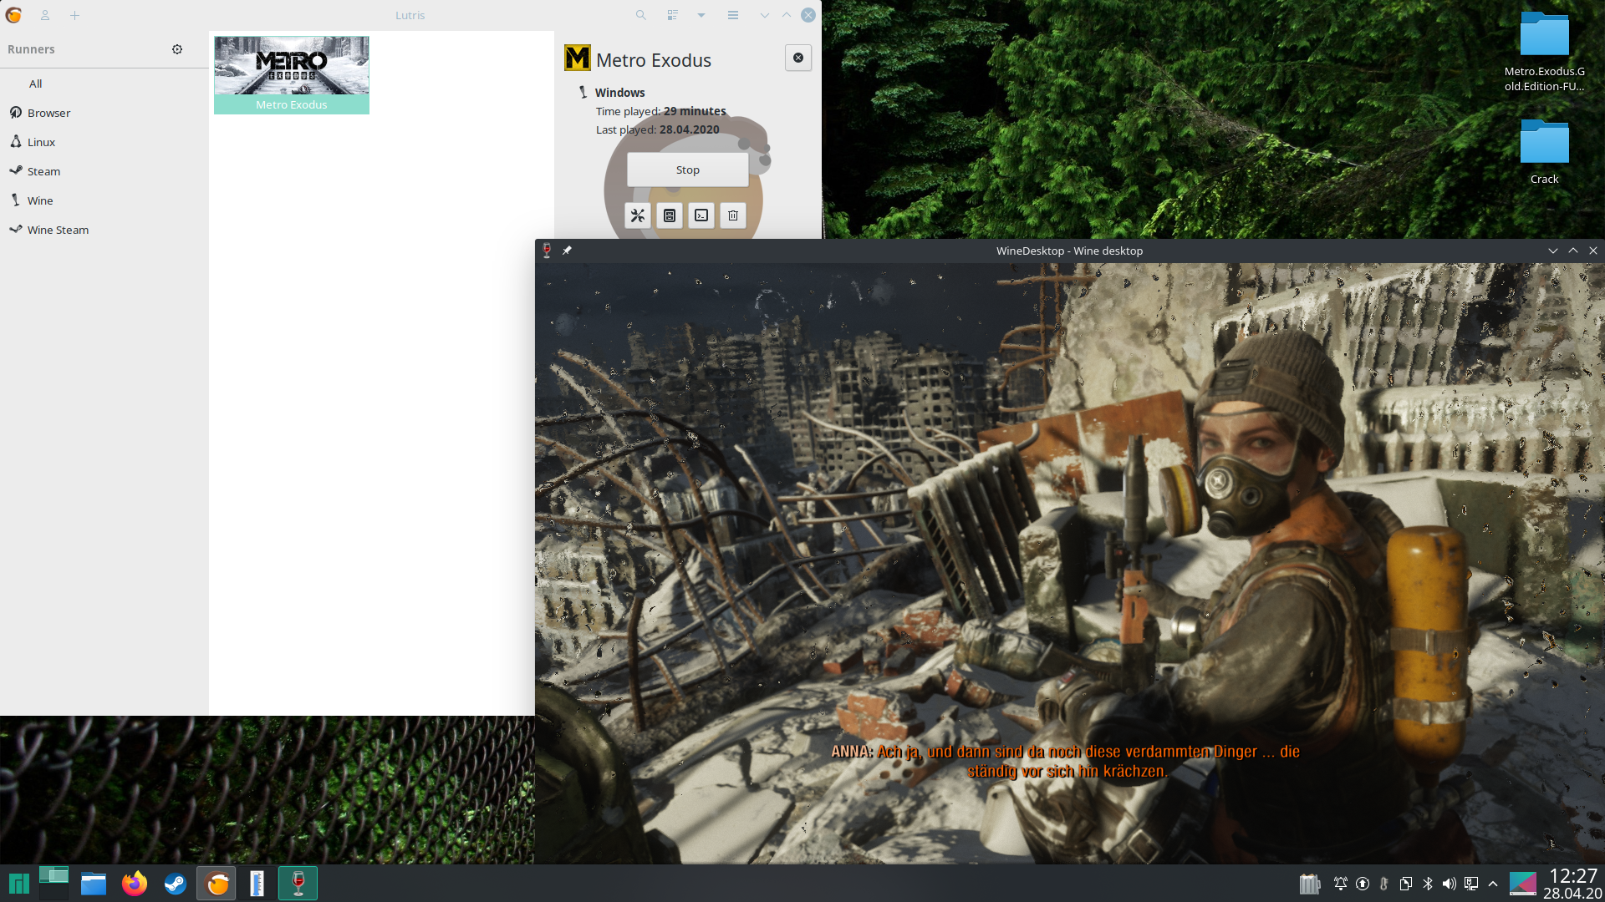Dismiss the Metro Exodus detail panel
Viewport: 1605px width, 902px height.
coord(797,58)
